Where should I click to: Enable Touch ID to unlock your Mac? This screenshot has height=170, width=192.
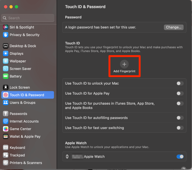click(x=180, y=83)
